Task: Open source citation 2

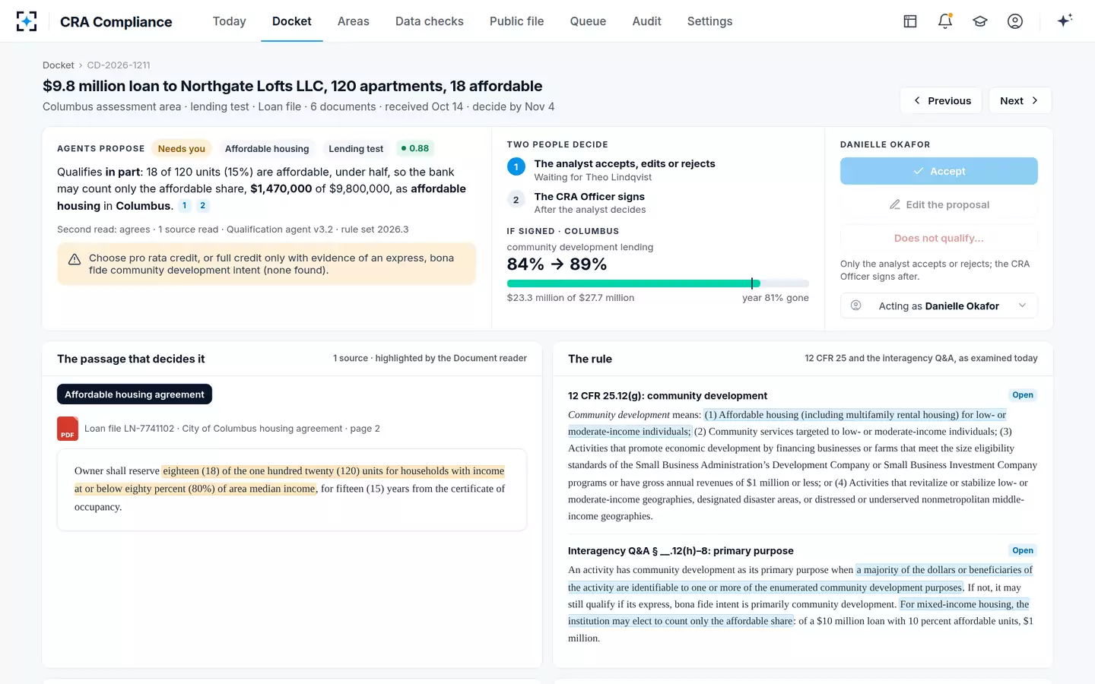Action: [203, 206]
